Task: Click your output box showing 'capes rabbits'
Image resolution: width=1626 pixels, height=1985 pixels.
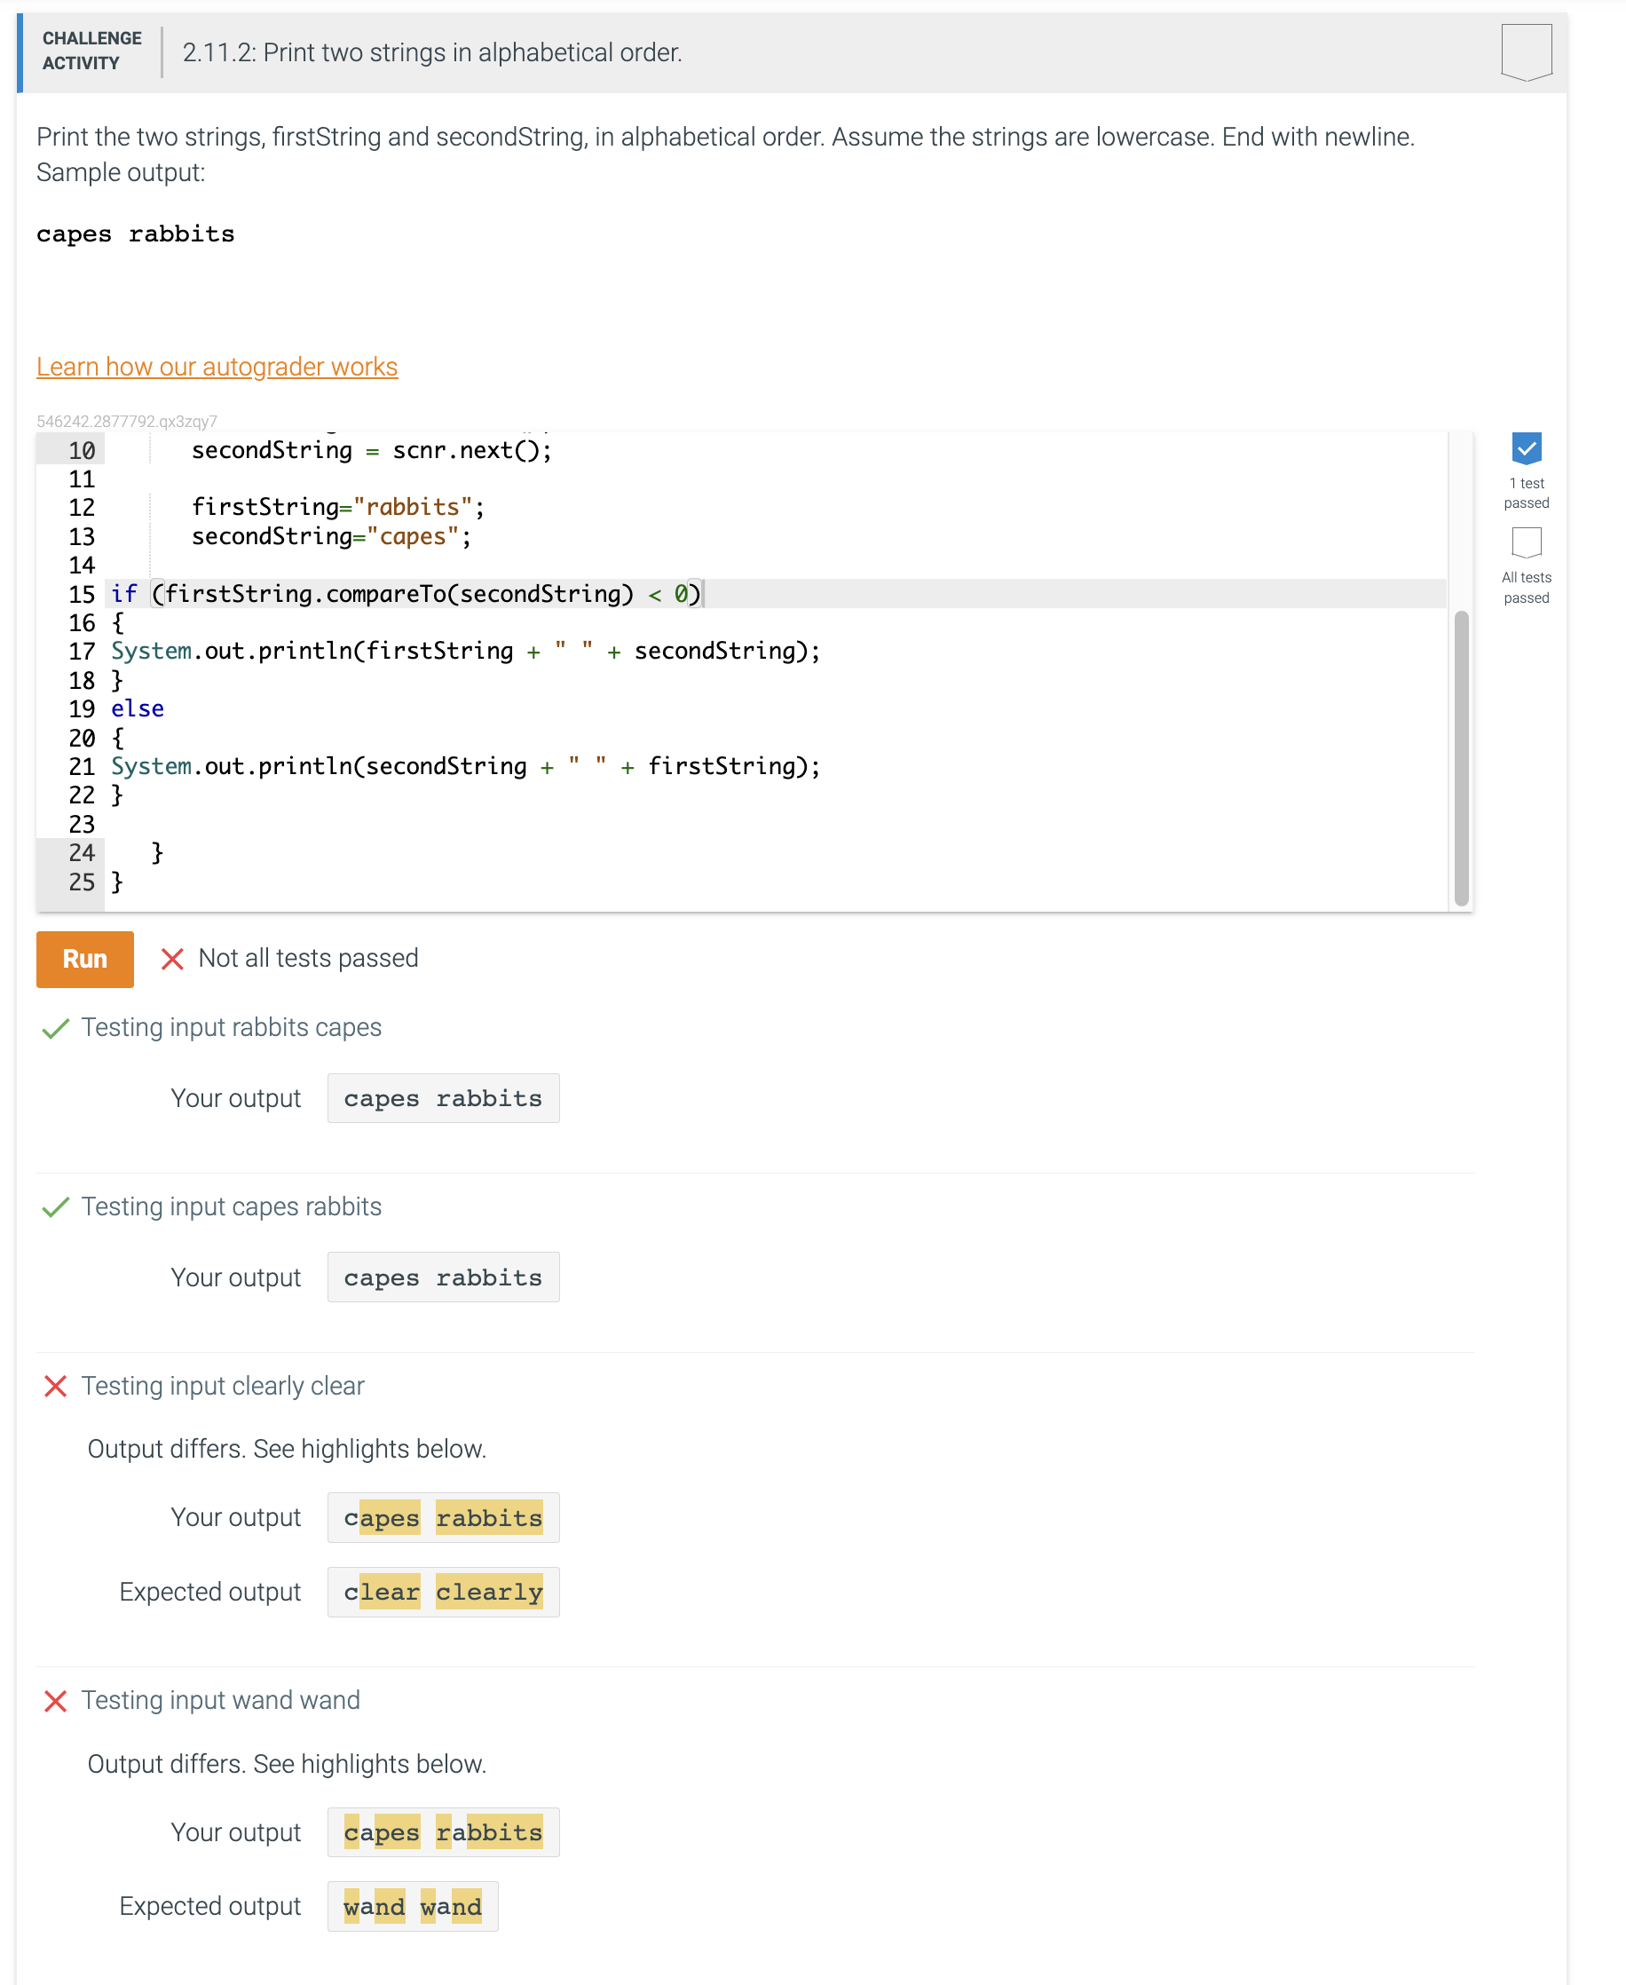Action: [x=443, y=1098]
